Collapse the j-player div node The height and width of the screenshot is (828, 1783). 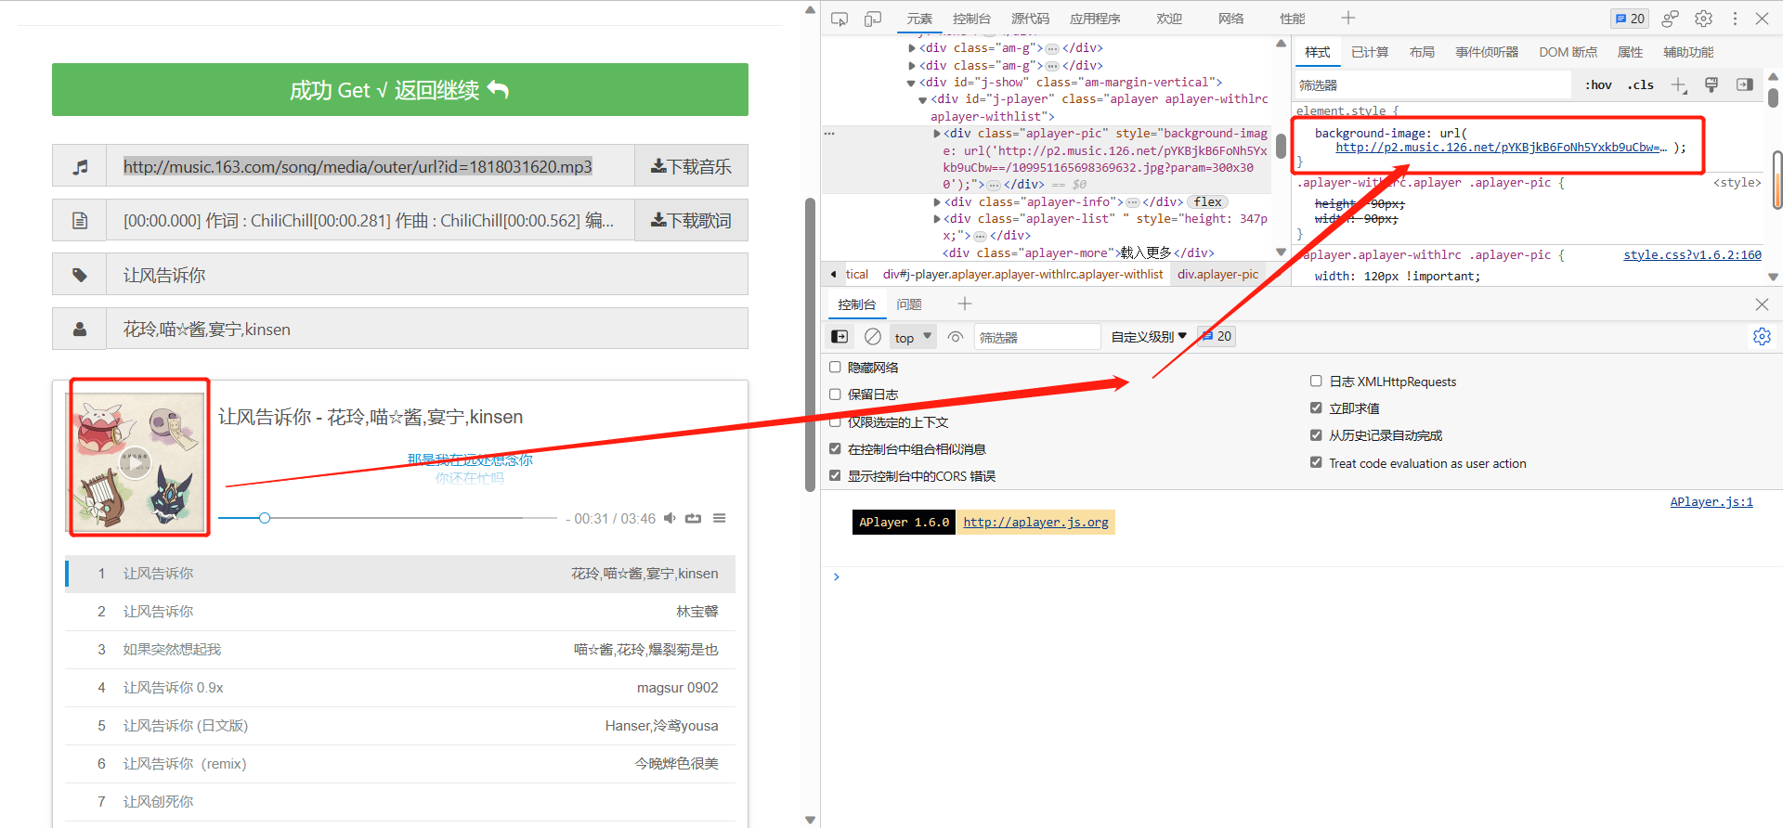click(922, 99)
